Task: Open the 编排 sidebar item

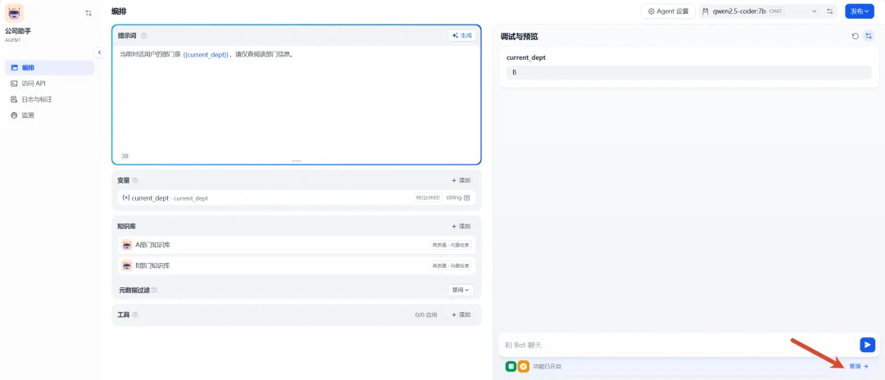Action: pyautogui.click(x=49, y=67)
